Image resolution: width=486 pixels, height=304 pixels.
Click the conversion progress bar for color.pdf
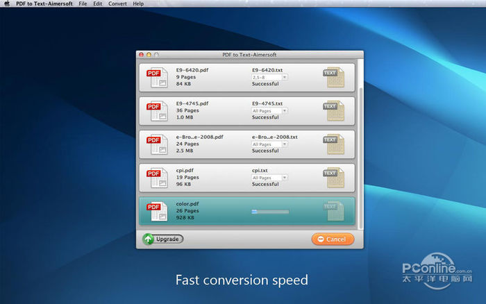(270, 212)
